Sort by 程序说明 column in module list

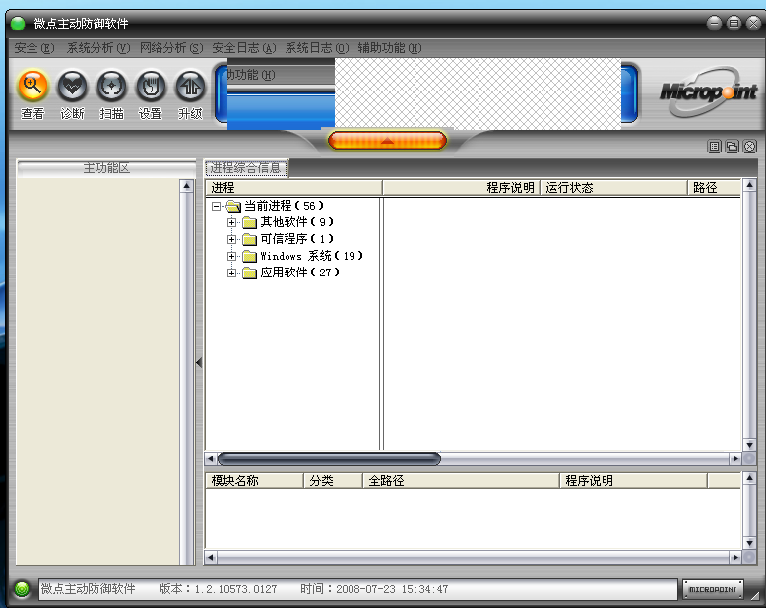633,481
